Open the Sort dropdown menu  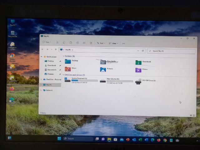click(x=101, y=43)
